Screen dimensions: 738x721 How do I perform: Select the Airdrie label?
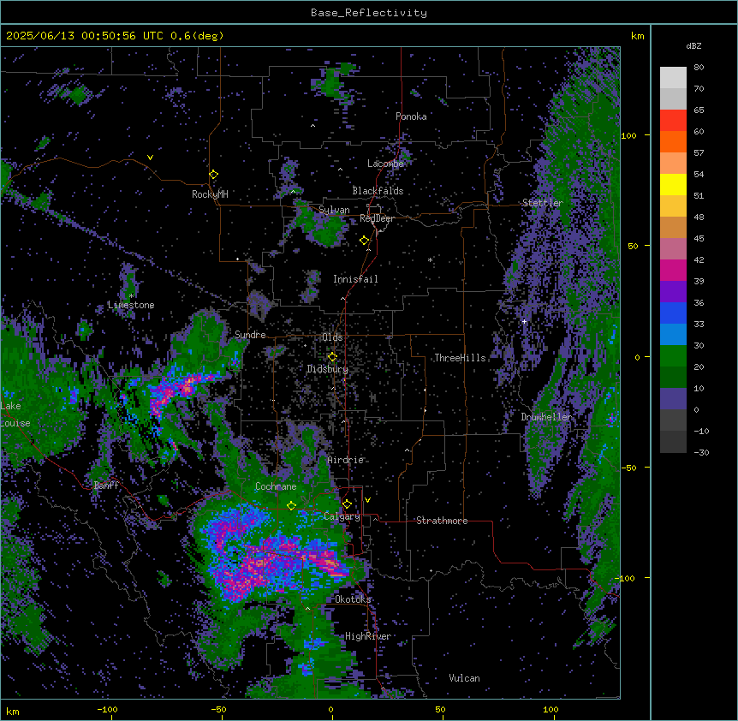click(x=345, y=460)
